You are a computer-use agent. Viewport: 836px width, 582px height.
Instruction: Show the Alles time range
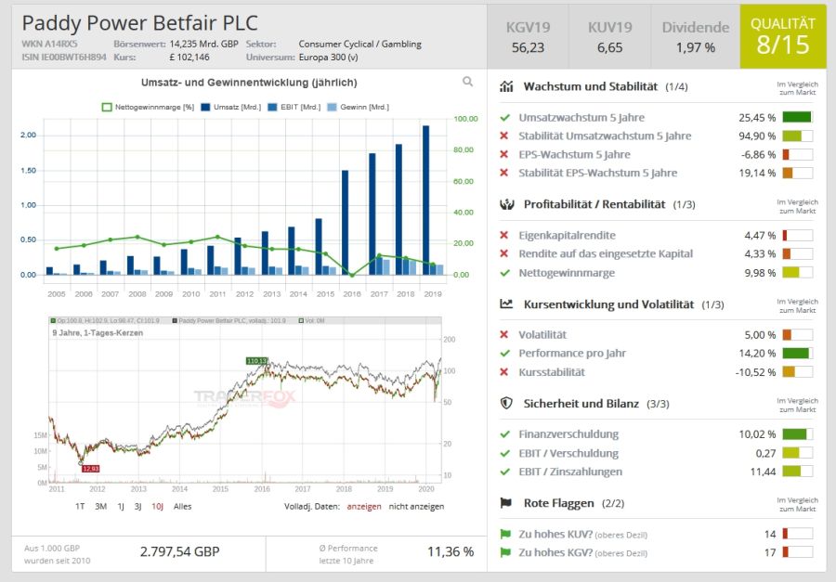coord(182,506)
